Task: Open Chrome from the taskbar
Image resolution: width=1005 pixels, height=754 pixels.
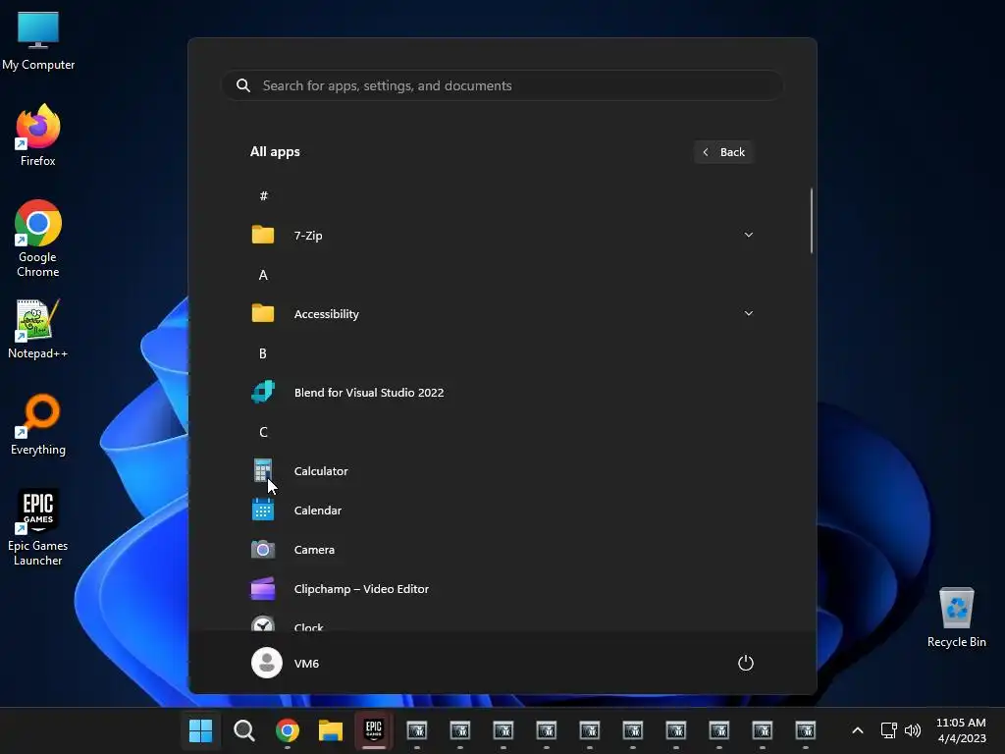Action: click(288, 730)
